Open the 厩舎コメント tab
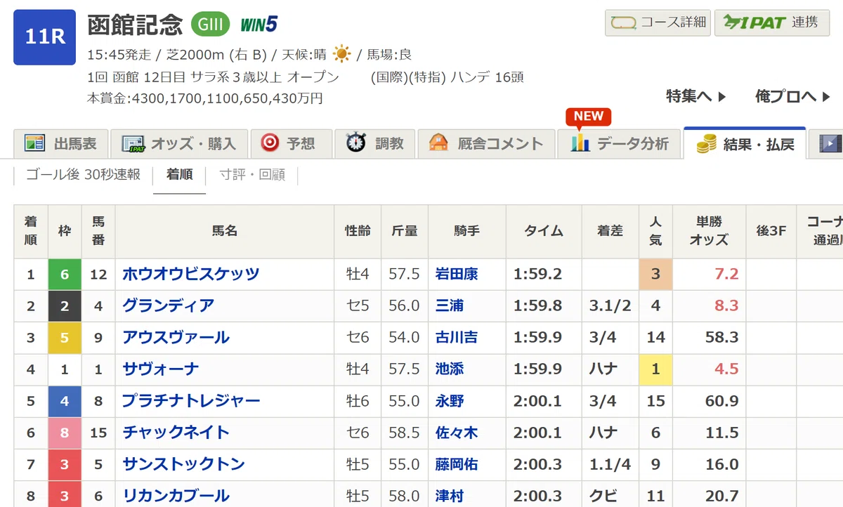 coord(486,144)
